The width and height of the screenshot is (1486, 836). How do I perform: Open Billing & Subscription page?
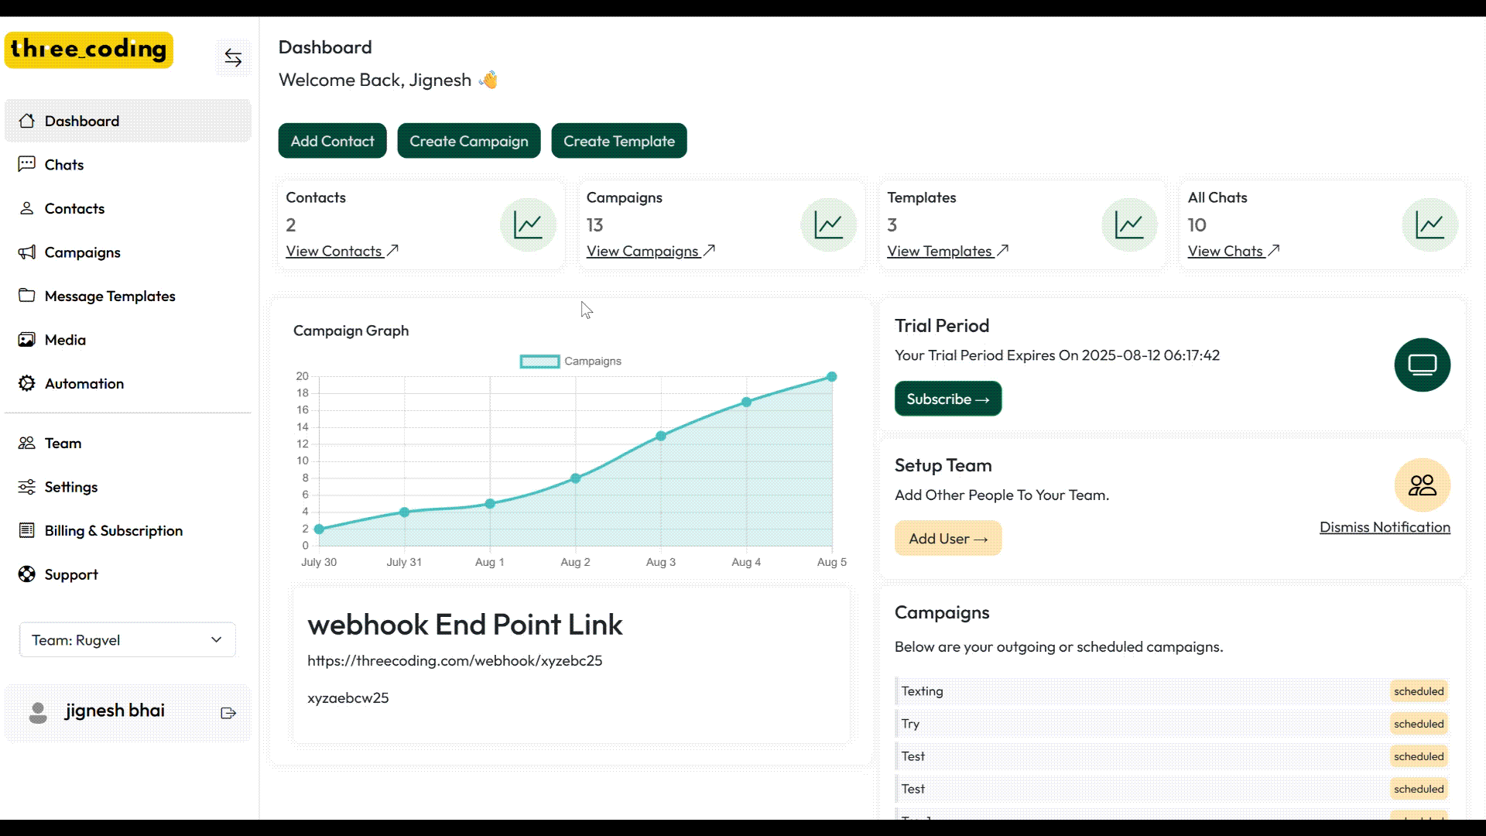coord(113,531)
